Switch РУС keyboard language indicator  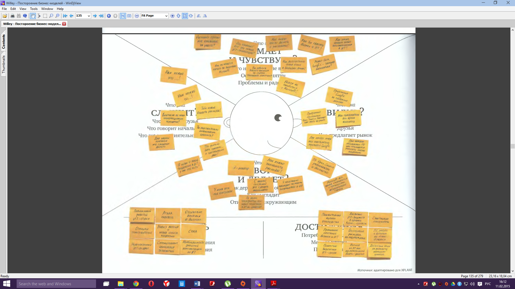[x=488, y=284]
